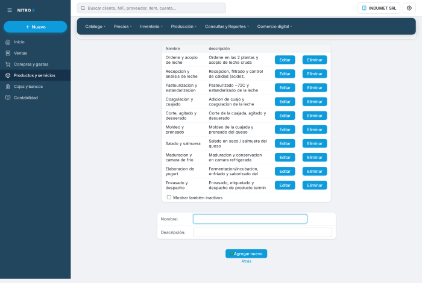The height and width of the screenshot is (283, 422).
Task: Click the Ventas receipt icon
Action: 8,53
